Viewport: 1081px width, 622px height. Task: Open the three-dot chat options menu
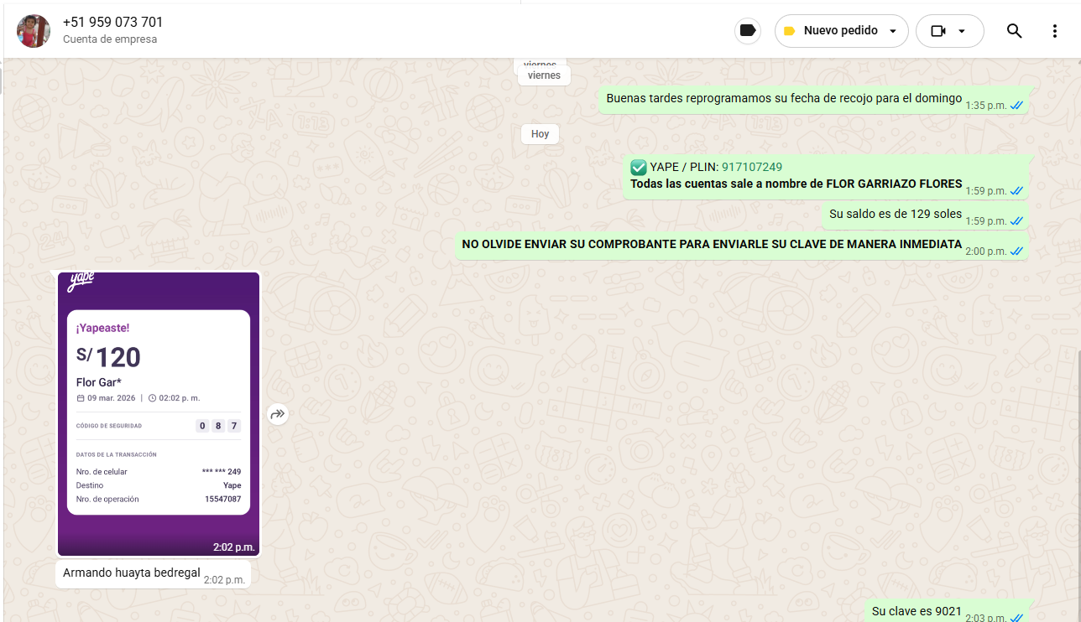(x=1055, y=31)
